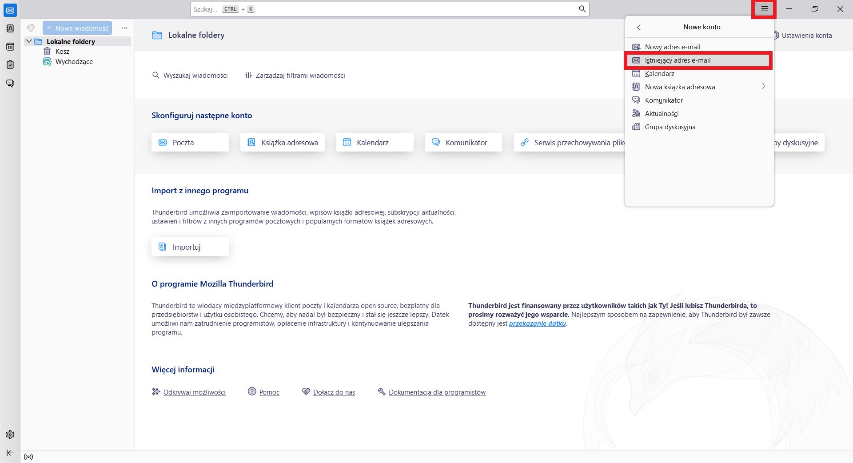Open the Mail space in the sidebar
This screenshot has height=463, width=853.
(x=10, y=10)
